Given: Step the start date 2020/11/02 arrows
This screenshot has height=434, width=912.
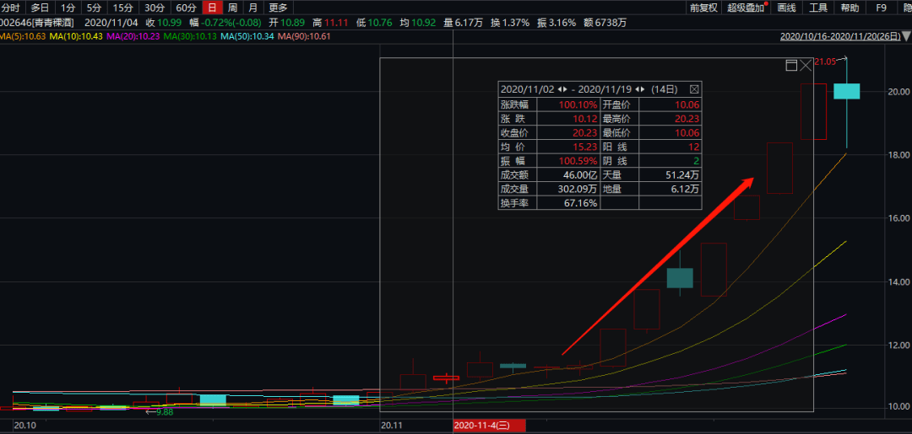Looking at the screenshot, I should pyautogui.click(x=562, y=88).
